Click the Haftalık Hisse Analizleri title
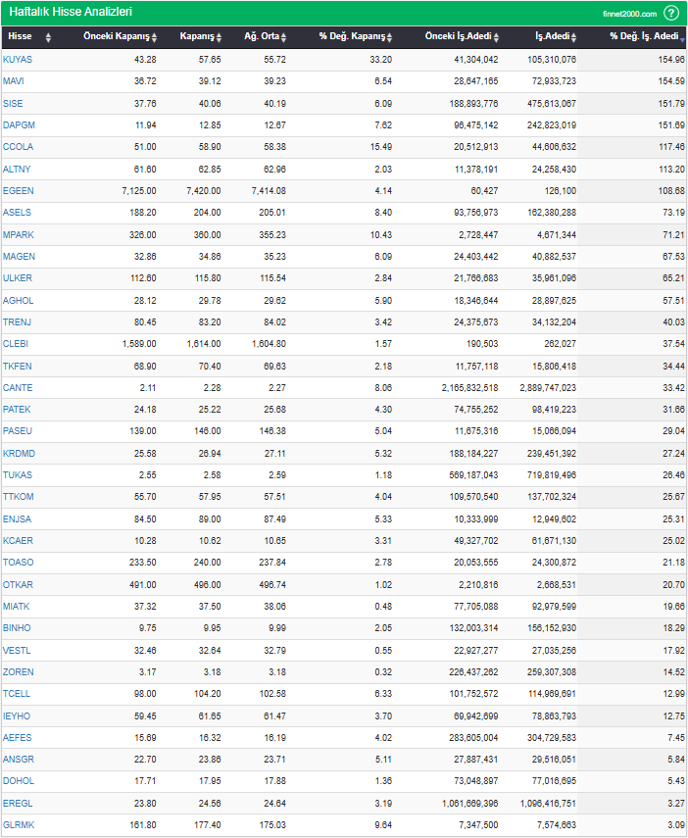Viewport: 688px width, 838px height. [x=71, y=12]
